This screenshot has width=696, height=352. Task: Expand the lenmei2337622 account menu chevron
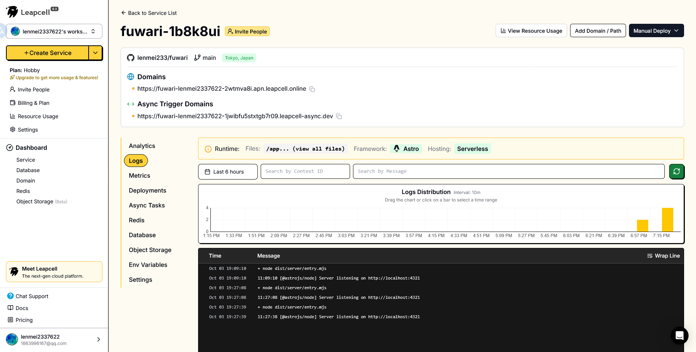tap(98, 339)
